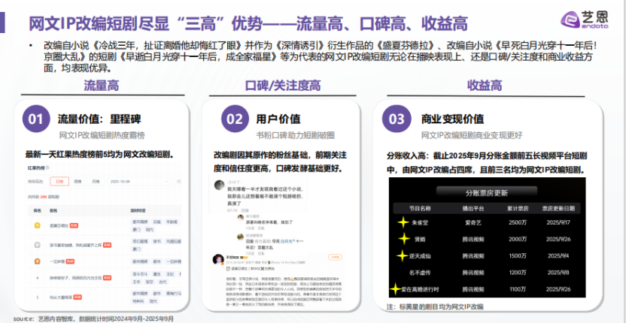Click the 1200万 box office cell
Screen dimensions: 626x323
click(518, 273)
